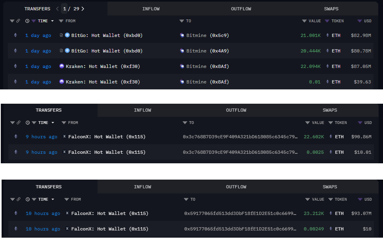This screenshot has width=383, height=238.
Task: Open FalconX Hot Wallet sending 23.212K ETH
Action: coord(109,213)
